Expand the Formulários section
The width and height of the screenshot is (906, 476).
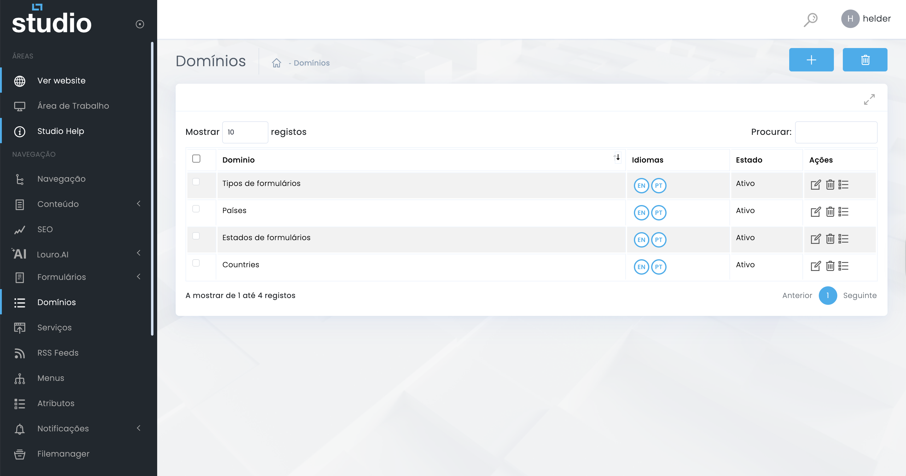coord(62,277)
